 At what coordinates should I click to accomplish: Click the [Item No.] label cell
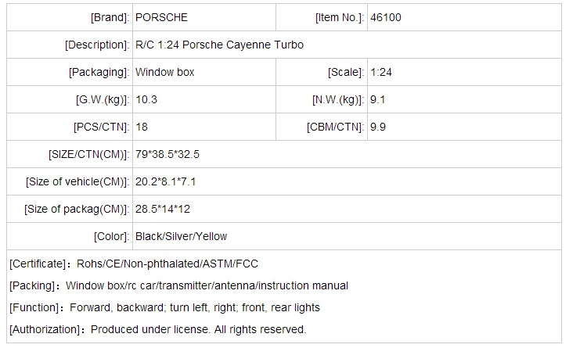click(339, 17)
